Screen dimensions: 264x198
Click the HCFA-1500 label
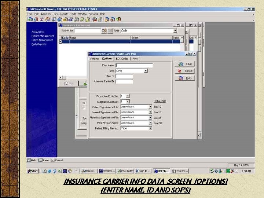pyautogui.click(x=160, y=101)
